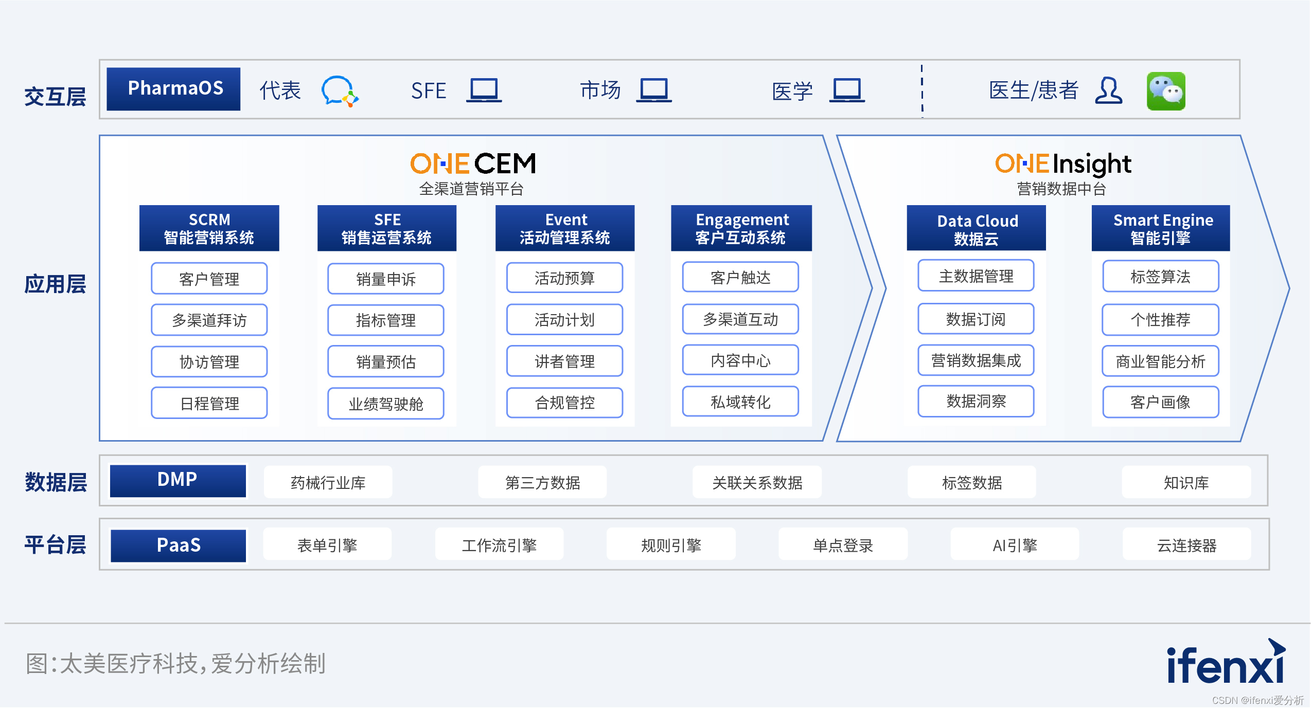Open the Event 活动管理系统 header
The width and height of the screenshot is (1312, 710).
click(565, 228)
